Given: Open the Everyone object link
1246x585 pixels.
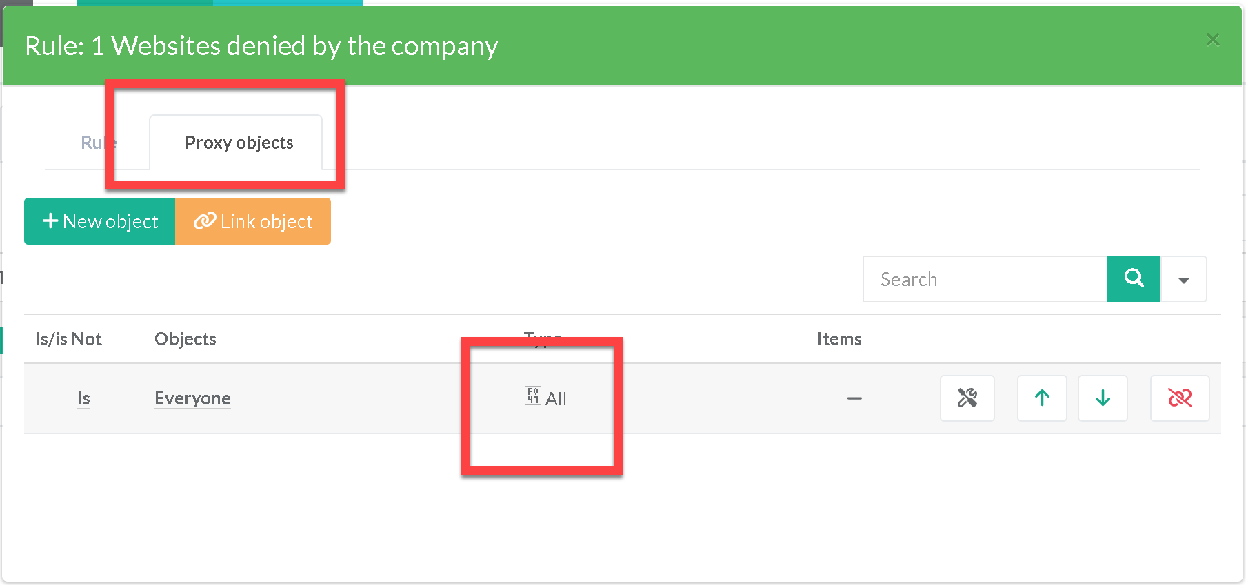Looking at the screenshot, I should pyautogui.click(x=192, y=398).
